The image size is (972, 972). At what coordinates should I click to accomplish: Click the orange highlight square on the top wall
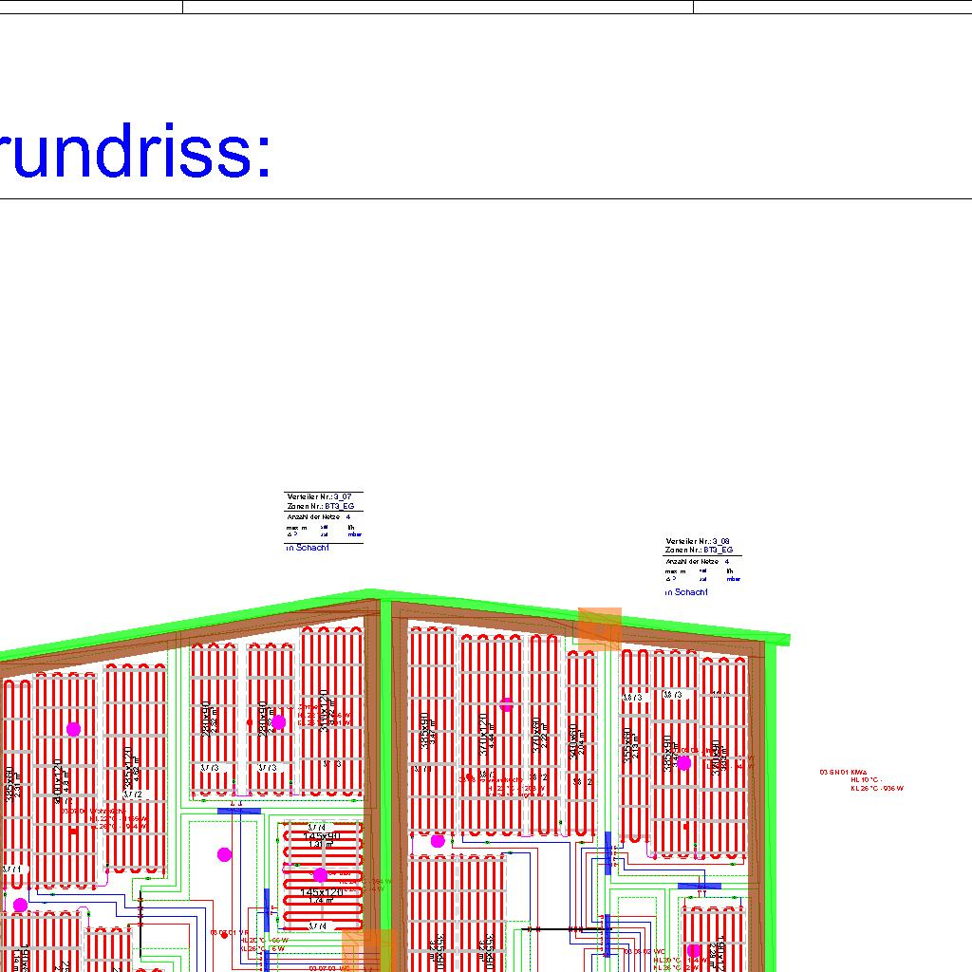[600, 628]
